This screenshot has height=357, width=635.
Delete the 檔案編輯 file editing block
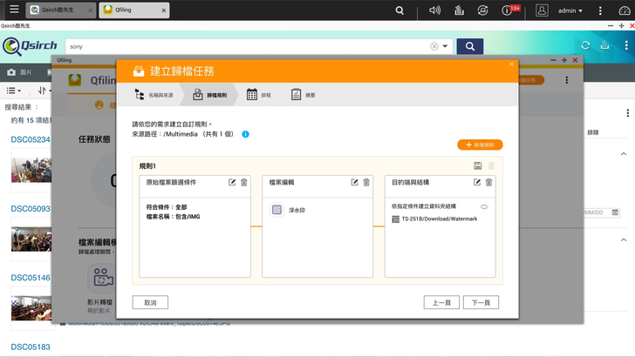pos(366,182)
